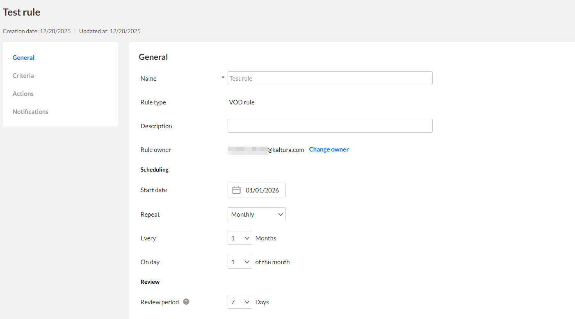Click the Scheduling section heading
Screen dimensions: 575x319
154,170
